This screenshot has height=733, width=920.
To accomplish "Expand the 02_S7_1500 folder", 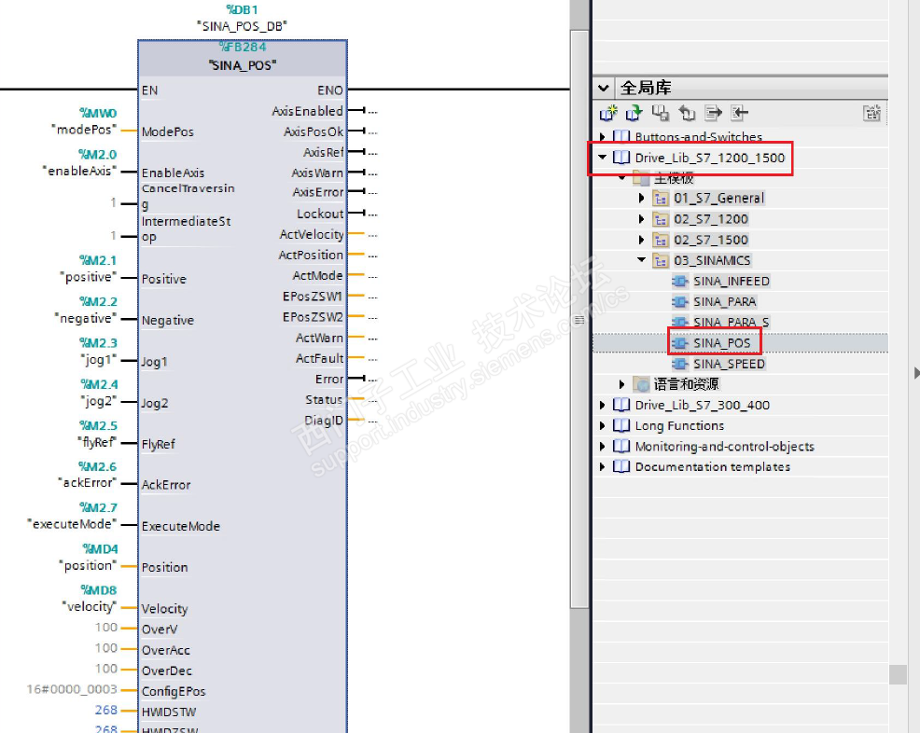I will point(641,240).
